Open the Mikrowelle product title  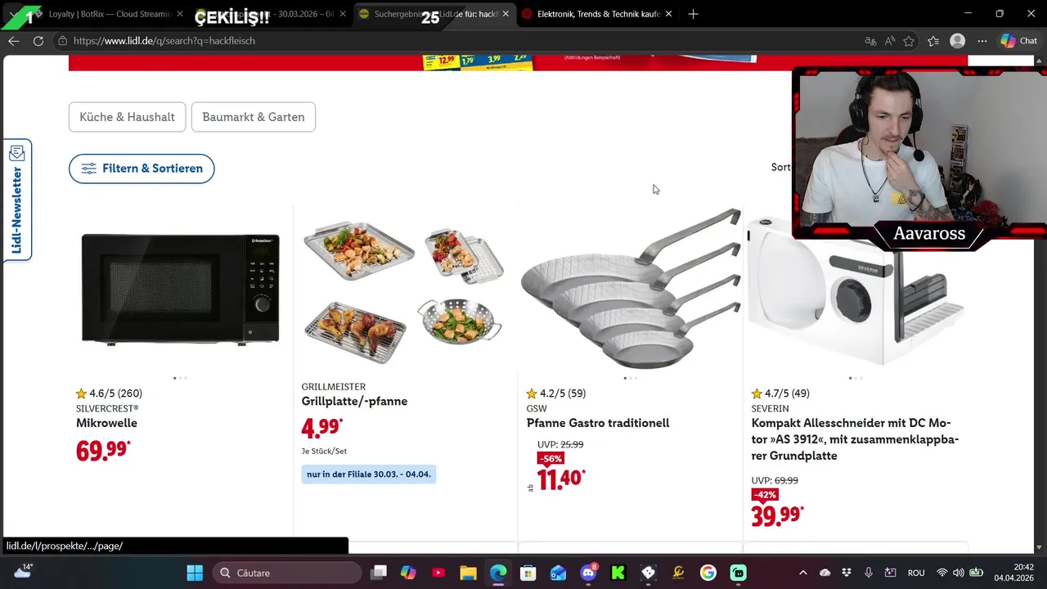[106, 423]
